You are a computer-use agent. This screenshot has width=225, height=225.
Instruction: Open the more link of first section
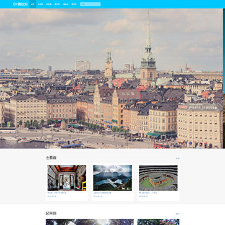click(x=178, y=158)
